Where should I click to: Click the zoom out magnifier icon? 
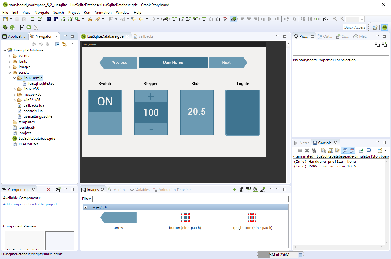pos(341,19)
